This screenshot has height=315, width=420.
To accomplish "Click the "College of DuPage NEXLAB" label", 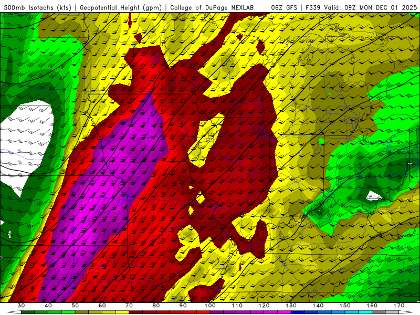I will pos(212,7).
